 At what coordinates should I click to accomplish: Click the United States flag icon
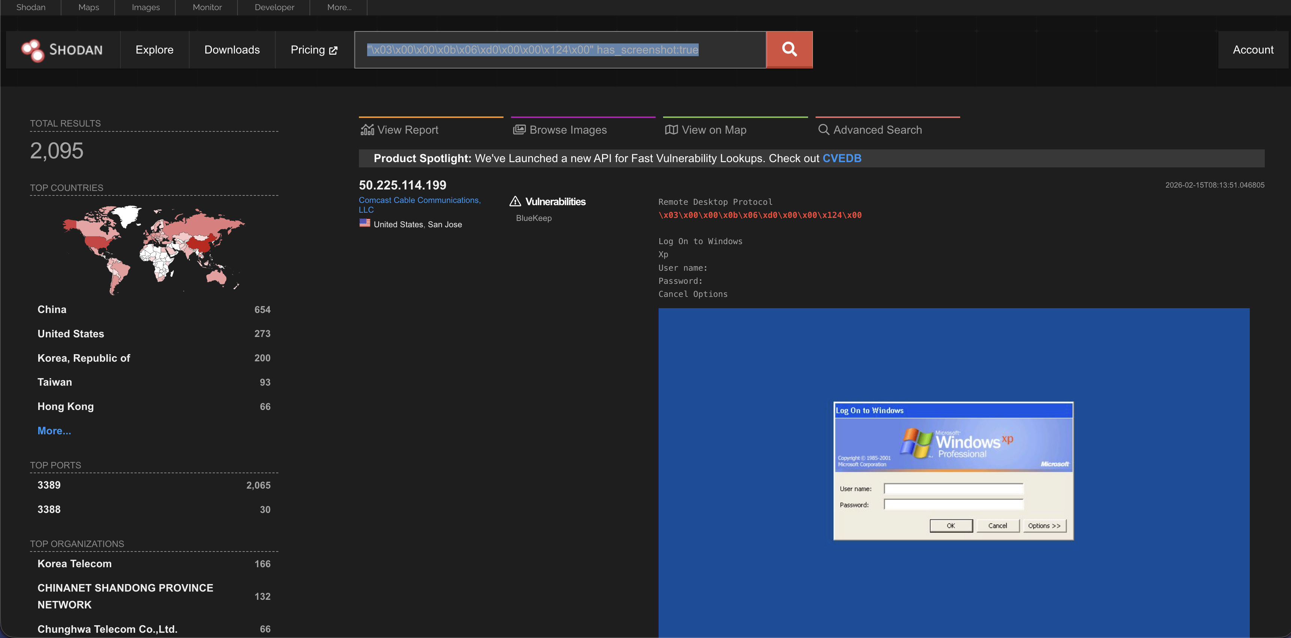pyautogui.click(x=365, y=224)
